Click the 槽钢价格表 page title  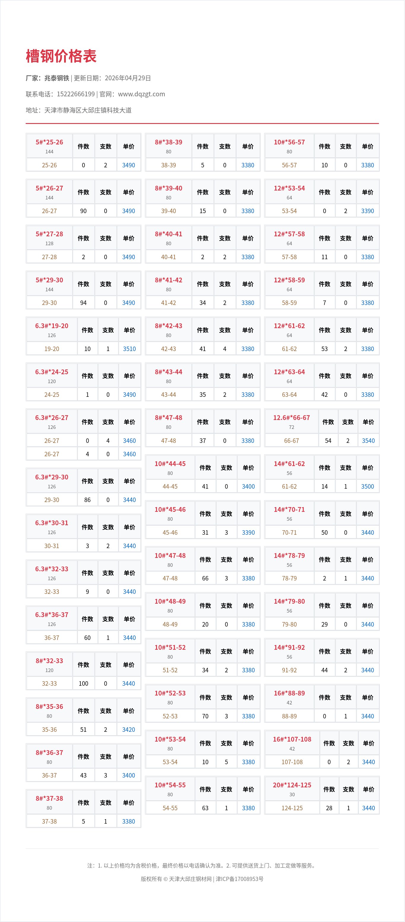(61, 56)
